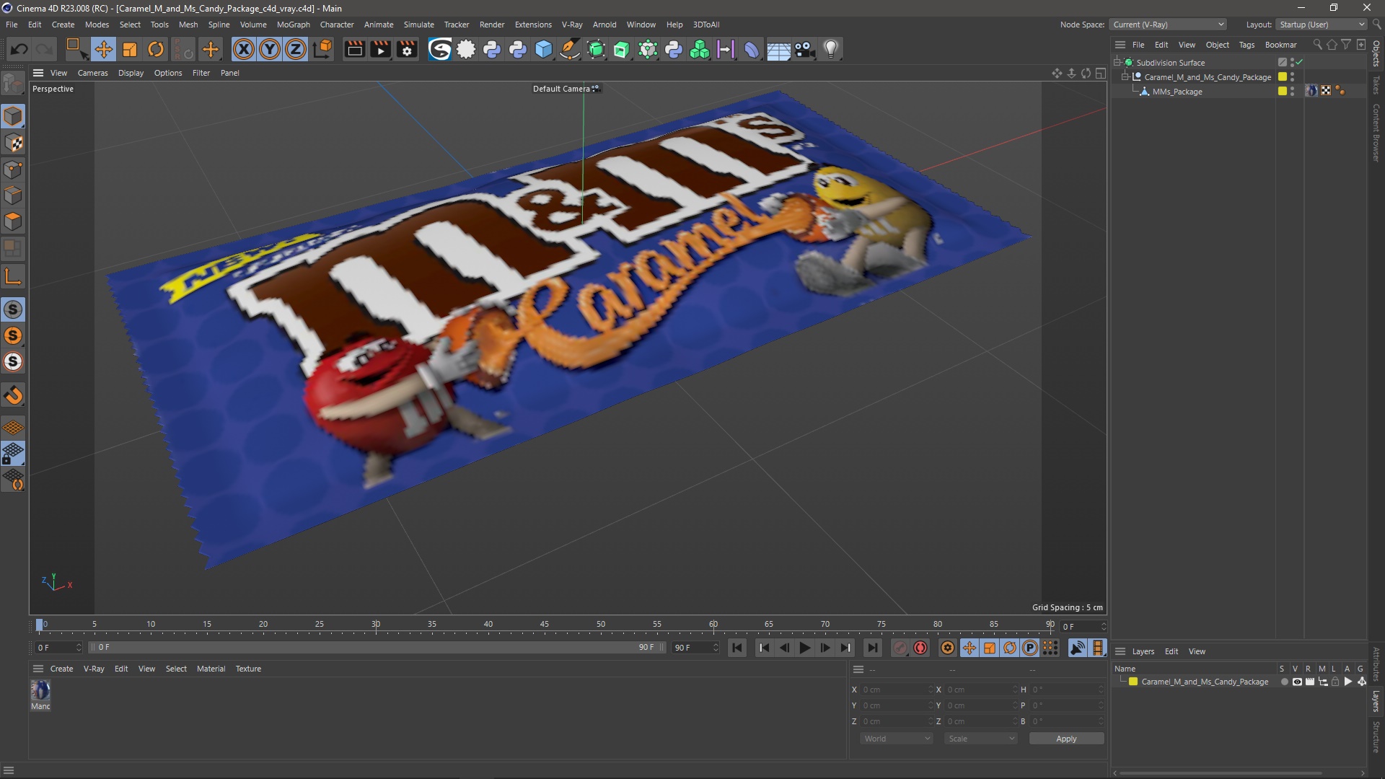Click the Undo arrow icon

[19, 49]
